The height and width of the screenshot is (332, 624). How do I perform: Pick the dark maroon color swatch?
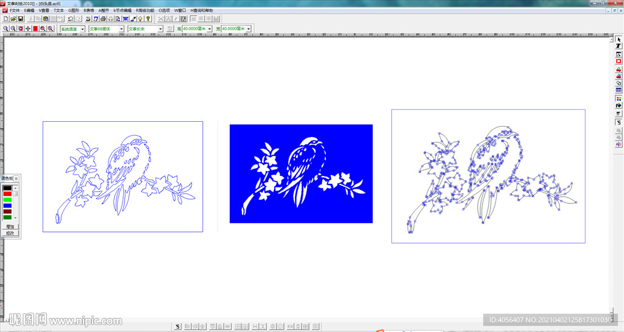click(x=7, y=211)
